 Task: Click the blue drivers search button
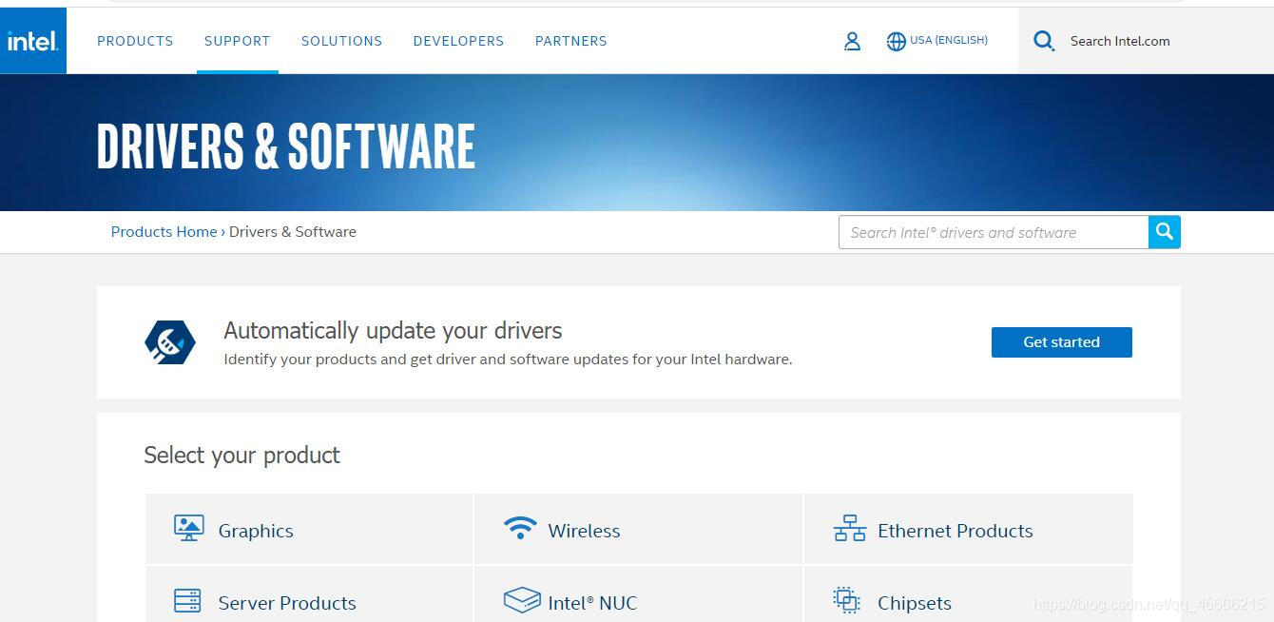(1165, 232)
